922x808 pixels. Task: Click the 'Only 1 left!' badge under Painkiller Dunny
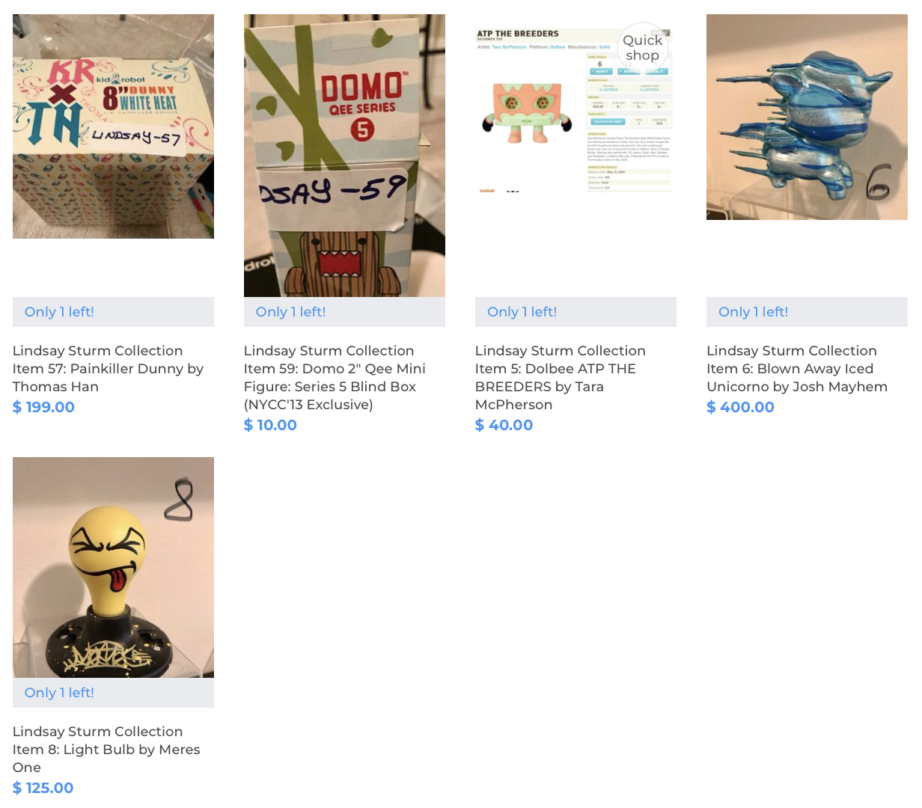(x=113, y=312)
